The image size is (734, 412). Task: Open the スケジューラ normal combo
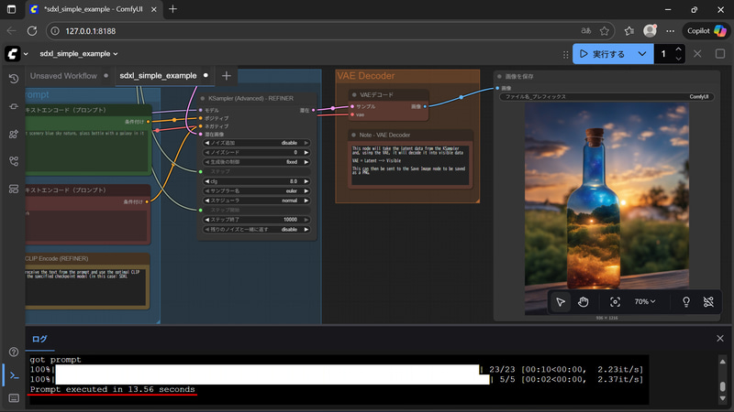[x=257, y=201]
